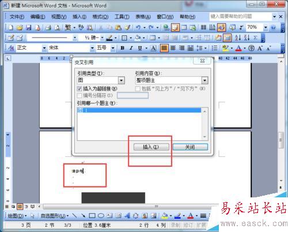Expand 自选图形 menu in drawing toolbar

55,216
